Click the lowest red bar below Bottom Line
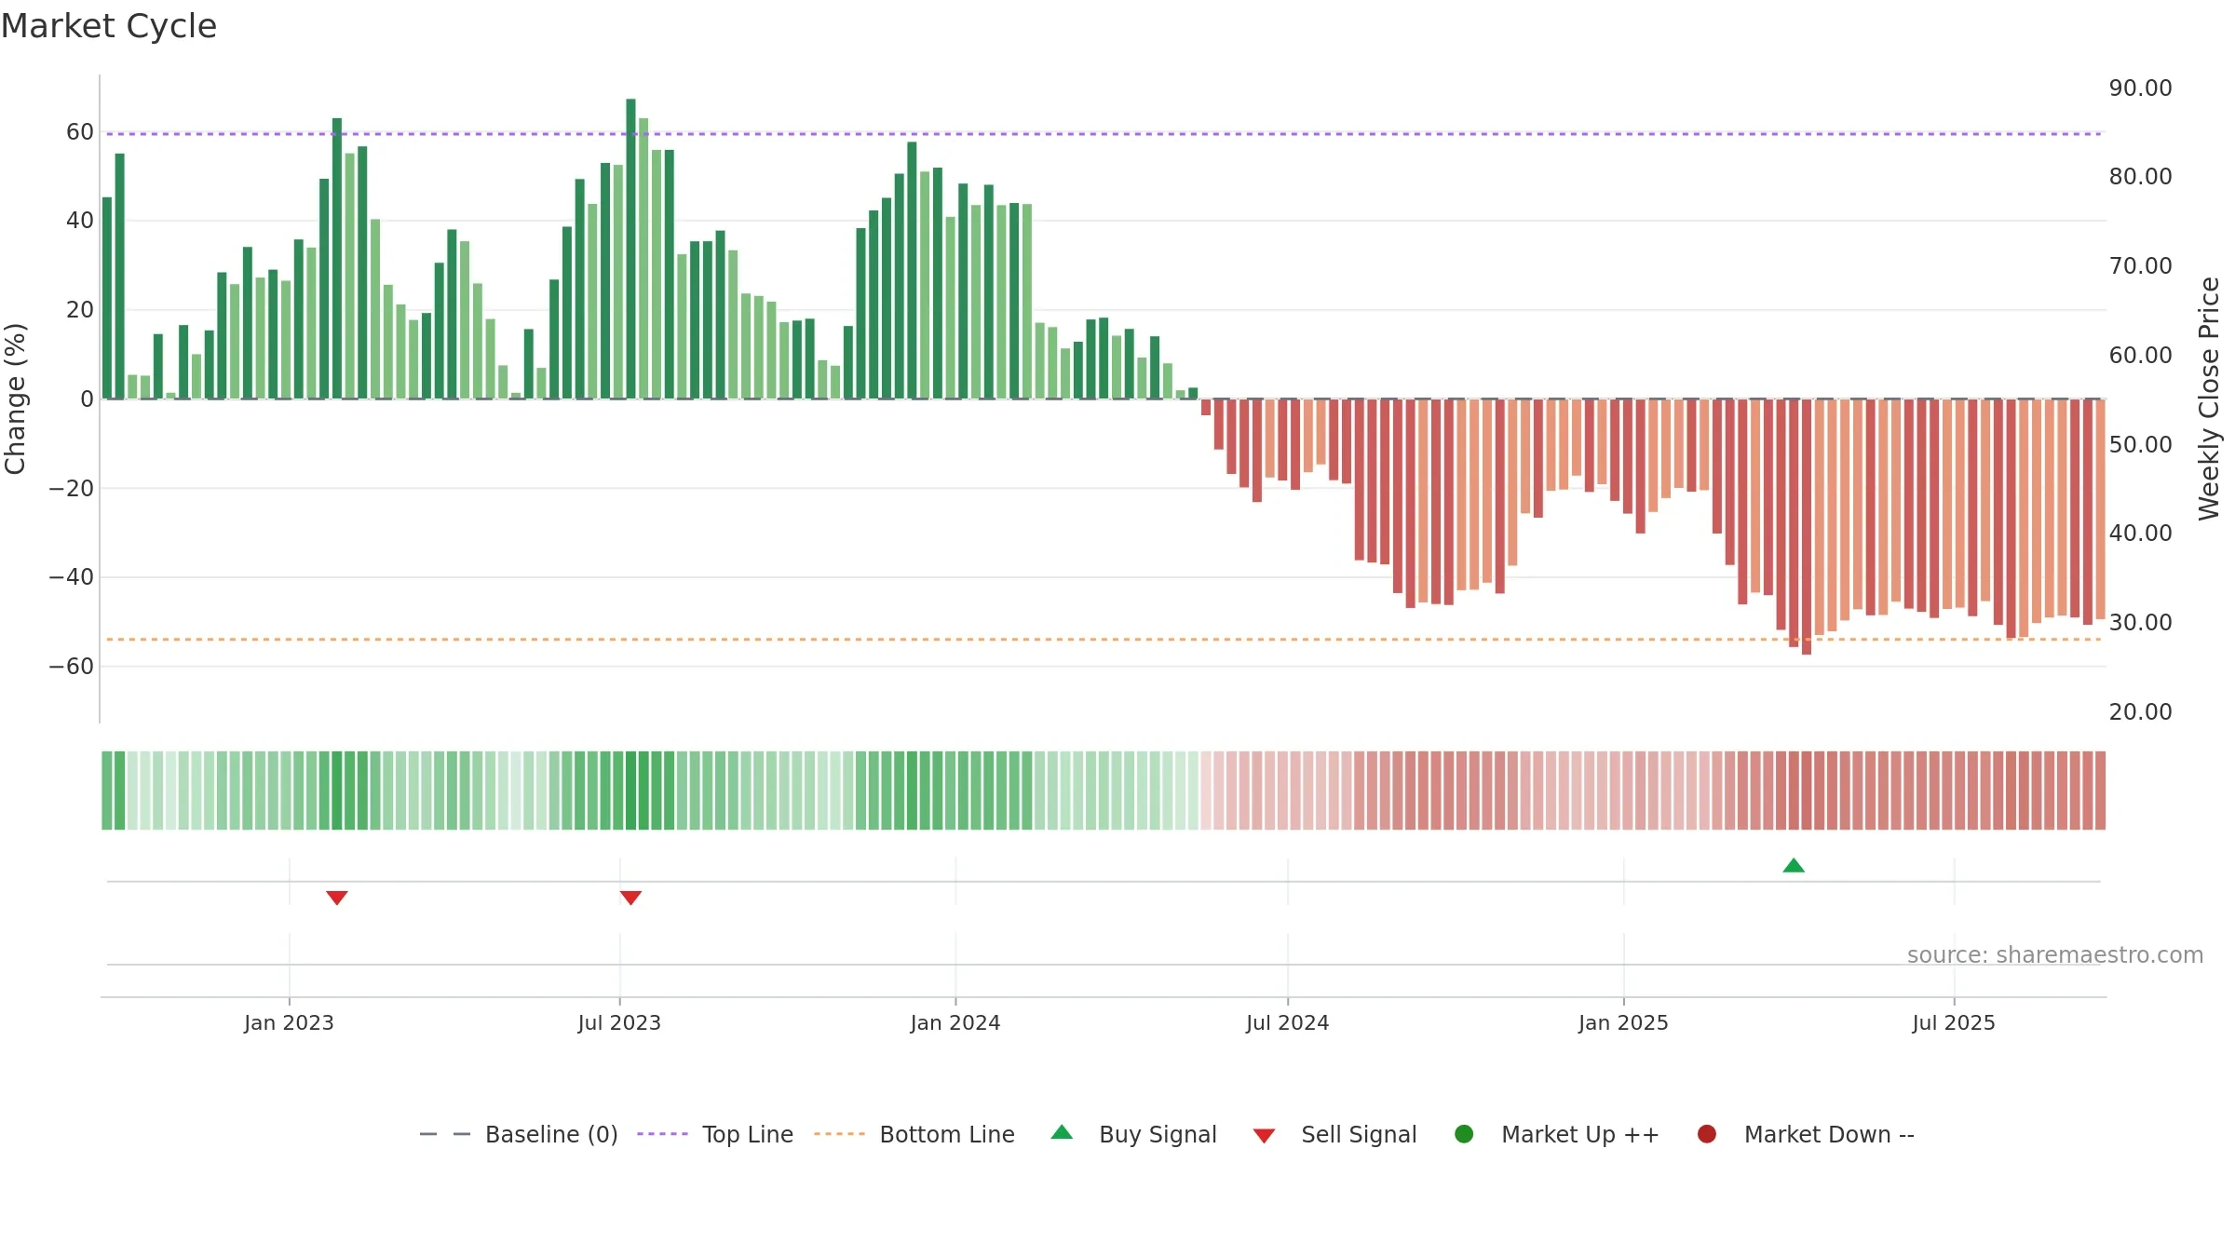Screen dimensions: 2235x1257 [x=1807, y=527]
